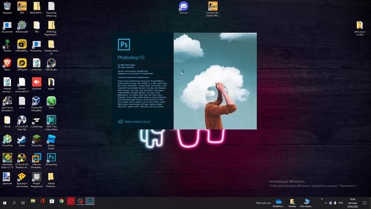
Task: Select the Geometry Dash desktop shortcut
Action: point(8,161)
